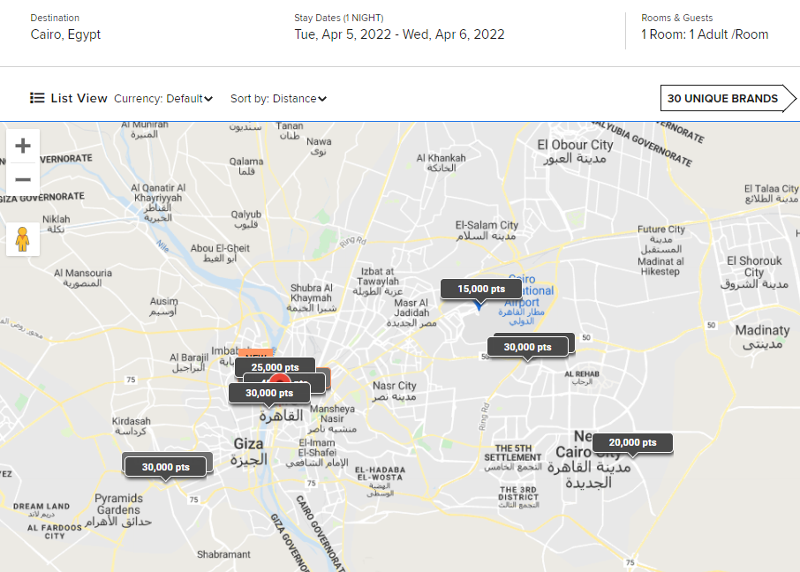Click the Qalyub map label
The width and height of the screenshot is (800, 572).
(x=246, y=220)
